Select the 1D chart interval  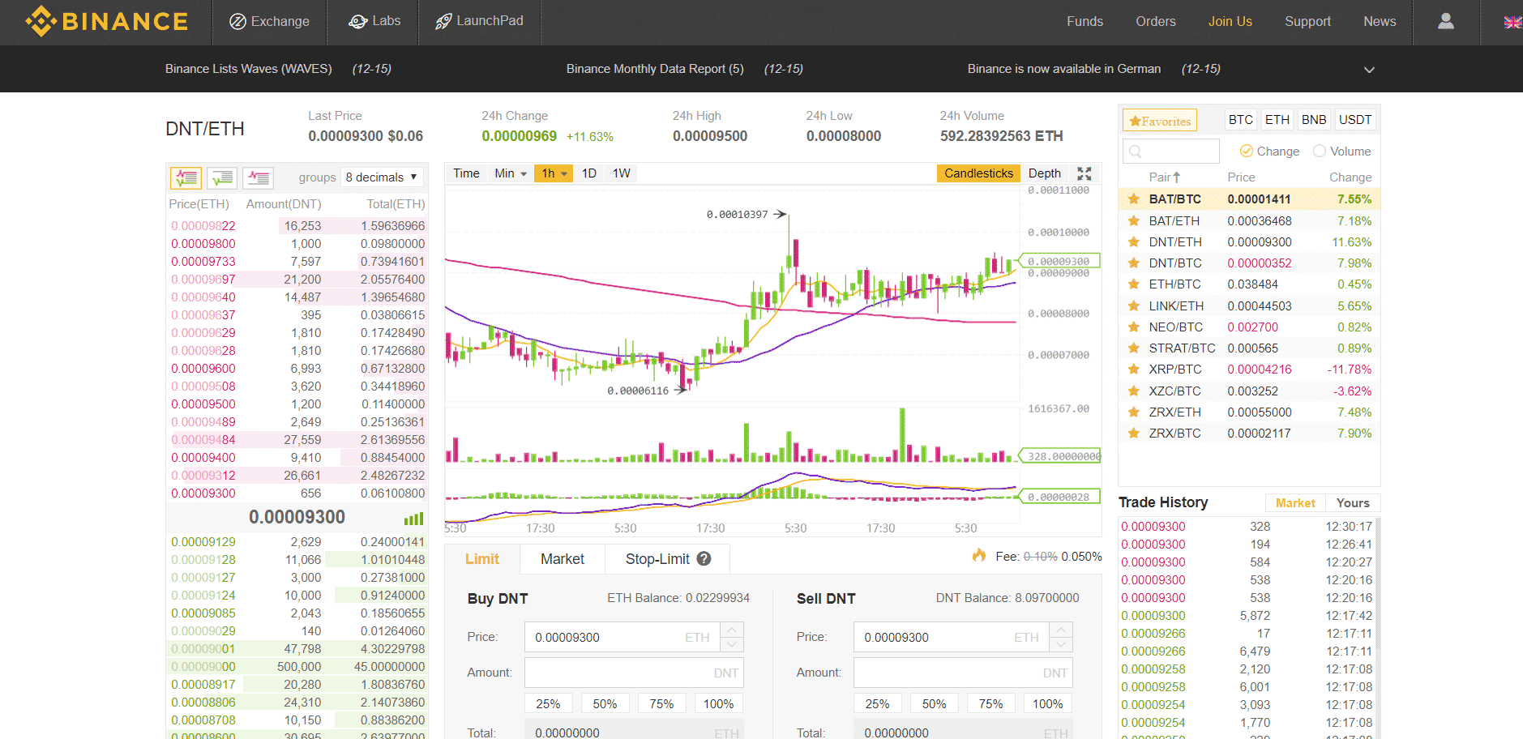589,173
